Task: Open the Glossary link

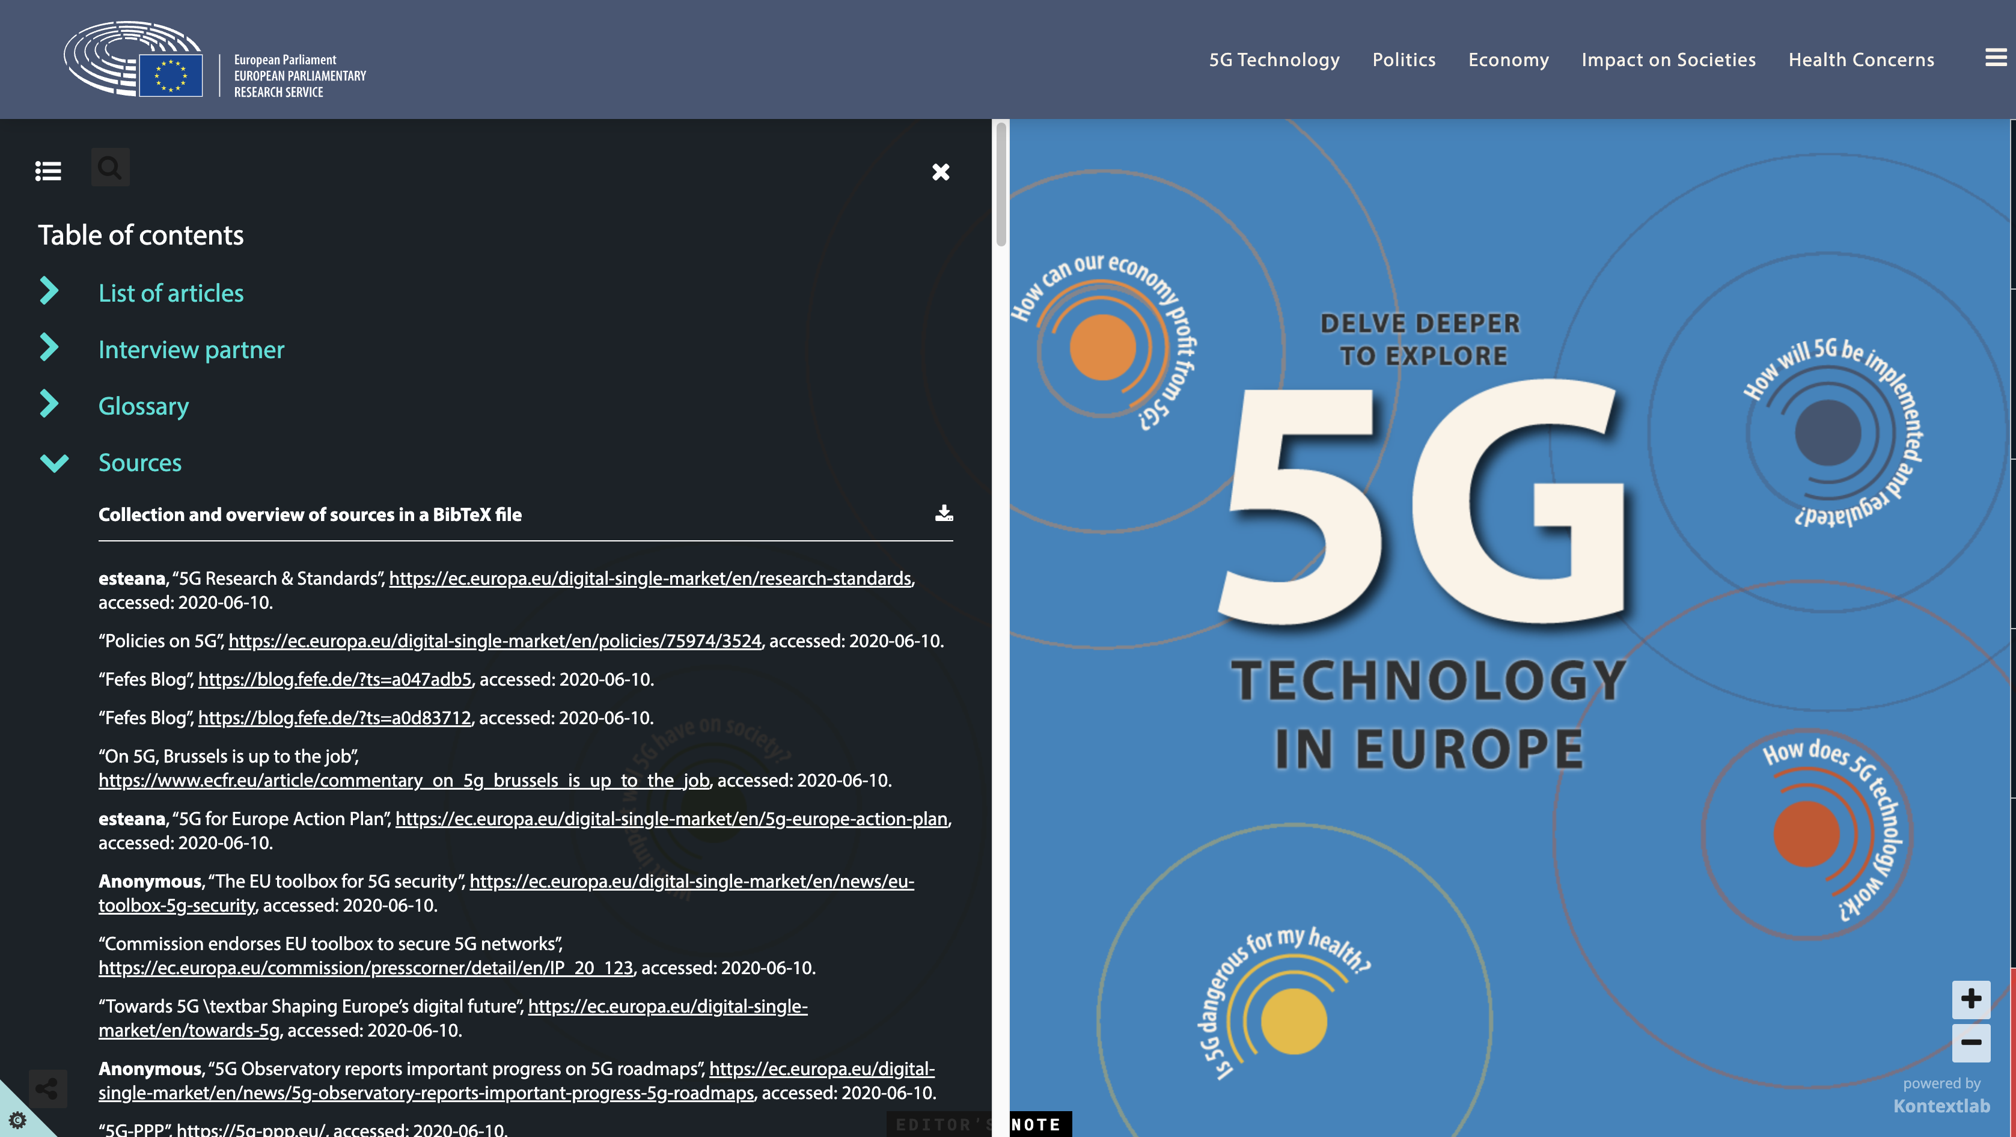Action: pyautogui.click(x=143, y=406)
